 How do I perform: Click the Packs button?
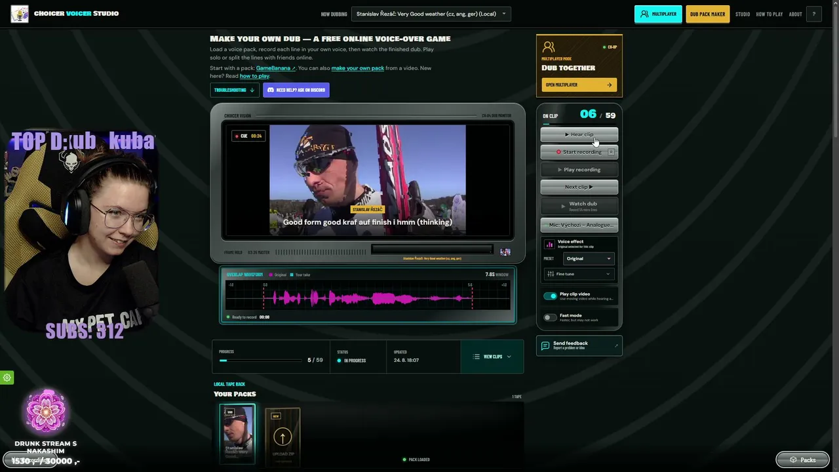pos(802,460)
